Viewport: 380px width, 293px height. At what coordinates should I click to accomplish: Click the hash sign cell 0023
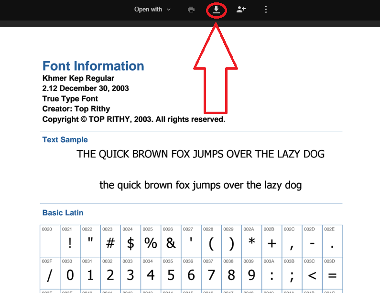tap(110, 241)
